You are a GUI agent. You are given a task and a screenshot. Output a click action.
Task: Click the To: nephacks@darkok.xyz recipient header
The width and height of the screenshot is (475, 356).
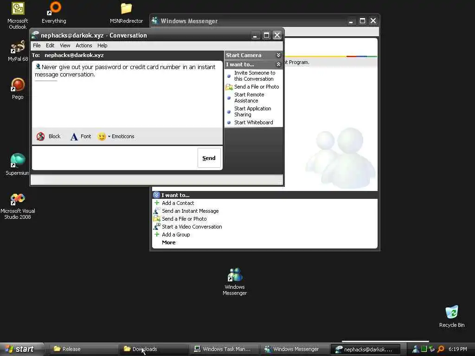pyautogui.click(x=68, y=55)
